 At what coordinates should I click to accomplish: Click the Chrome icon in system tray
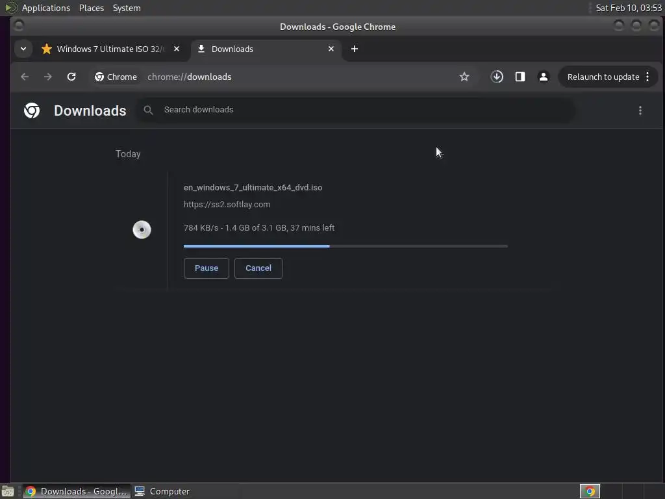(x=590, y=491)
